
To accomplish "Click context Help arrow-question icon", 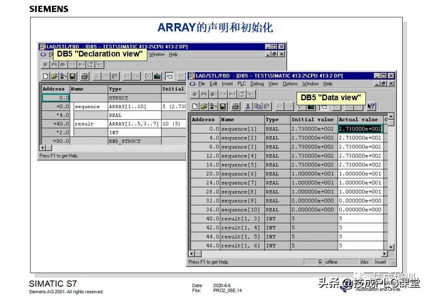I will coord(371,106).
